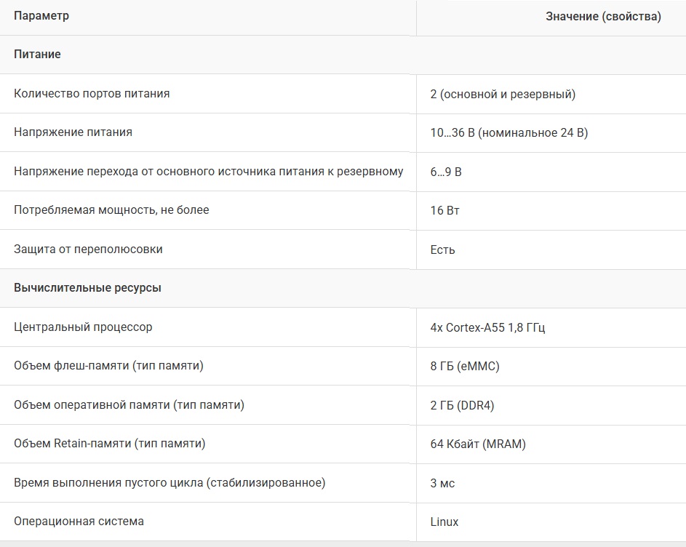Select the "2 (основной и резервный)" value
This screenshot has width=686, height=547.
point(503,94)
